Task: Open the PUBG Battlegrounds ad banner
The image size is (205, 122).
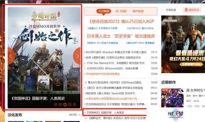Action: [183, 44]
